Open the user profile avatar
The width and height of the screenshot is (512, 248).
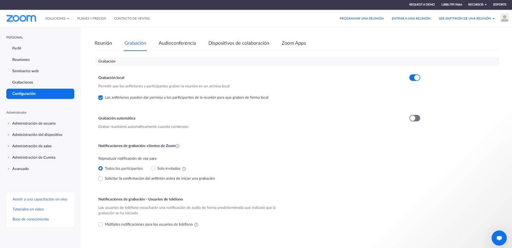(x=504, y=18)
